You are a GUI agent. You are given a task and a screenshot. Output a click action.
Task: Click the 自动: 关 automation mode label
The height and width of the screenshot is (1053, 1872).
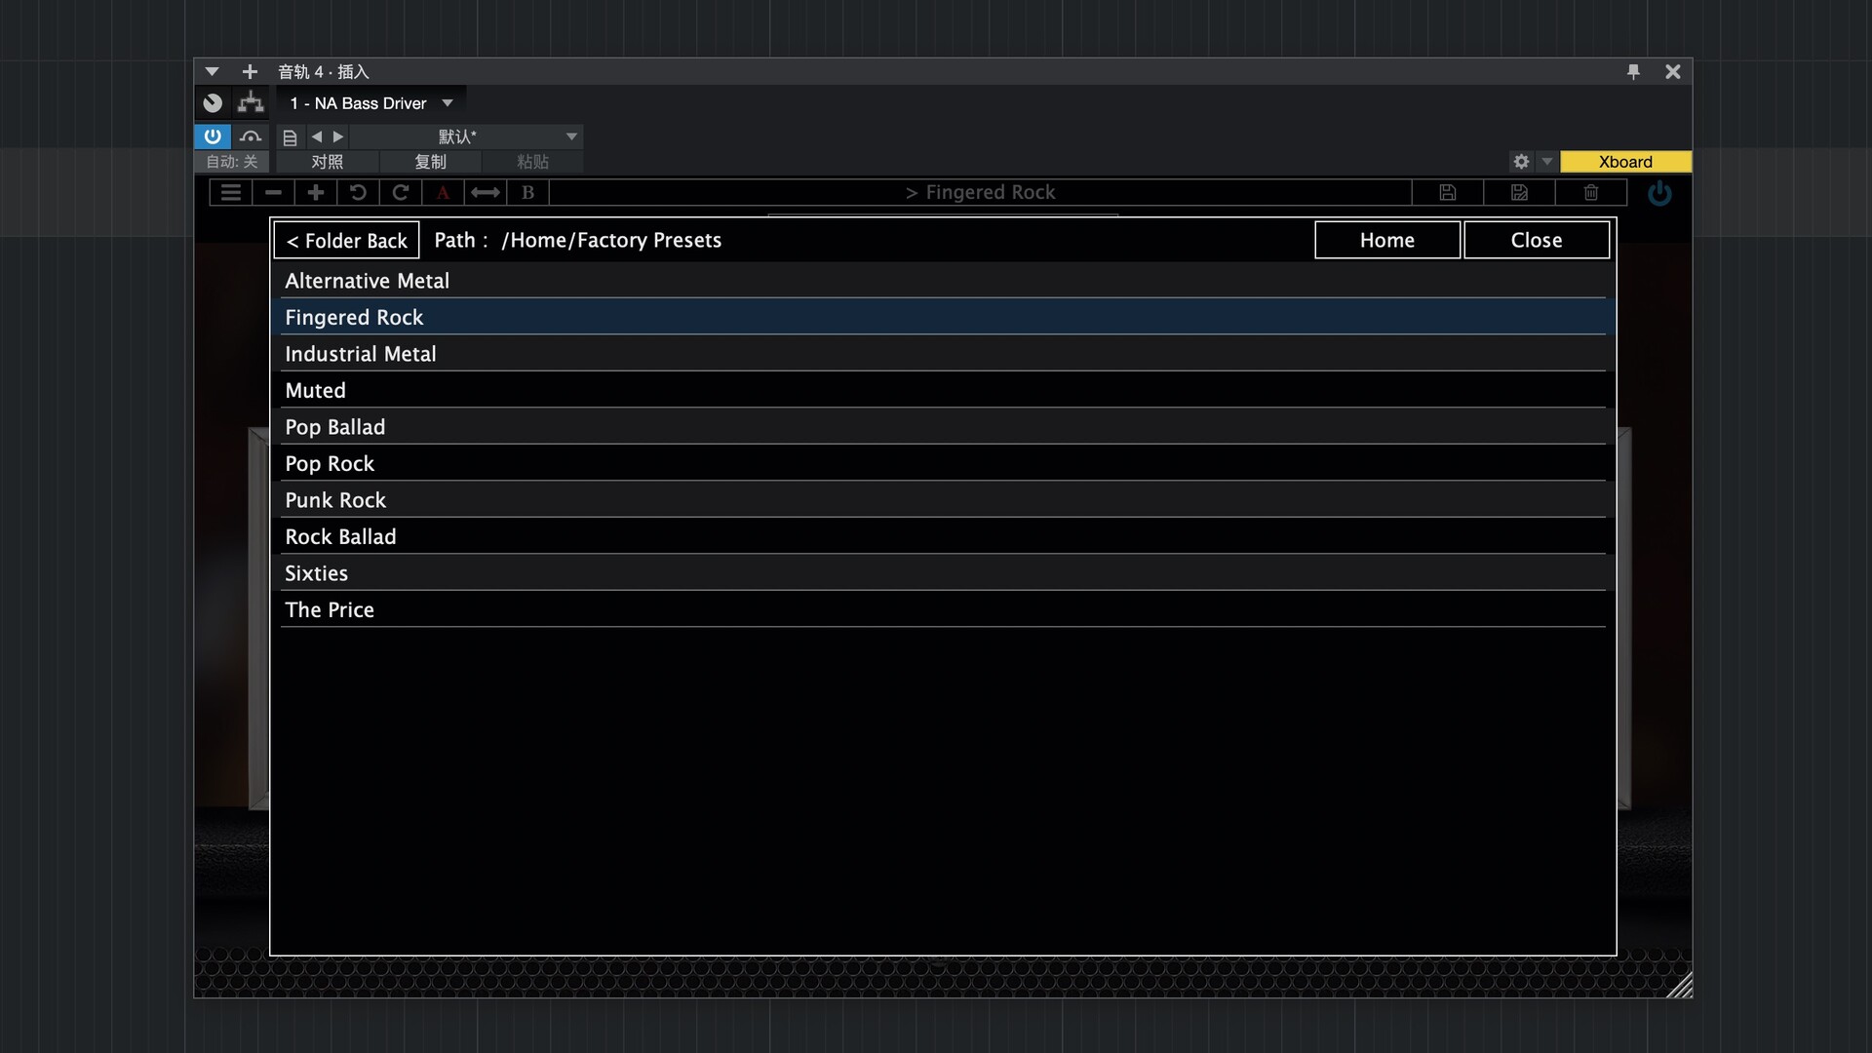(x=232, y=162)
